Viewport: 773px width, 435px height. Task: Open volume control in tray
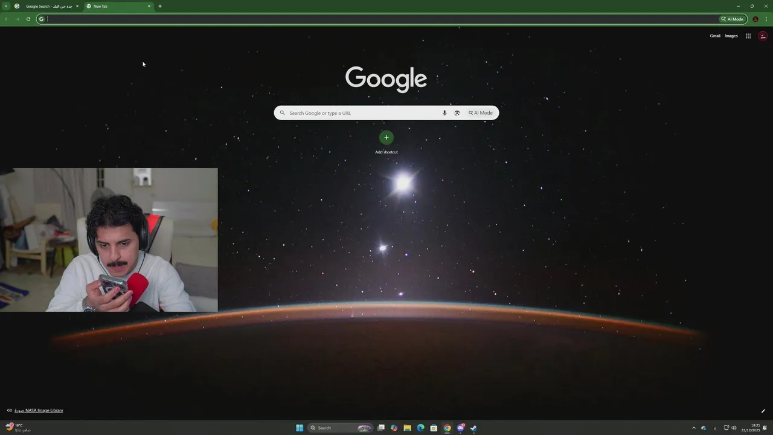(x=734, y=428)
